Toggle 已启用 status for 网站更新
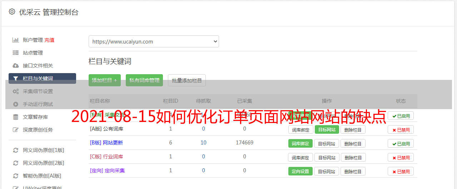 click(x=401, y=143)
